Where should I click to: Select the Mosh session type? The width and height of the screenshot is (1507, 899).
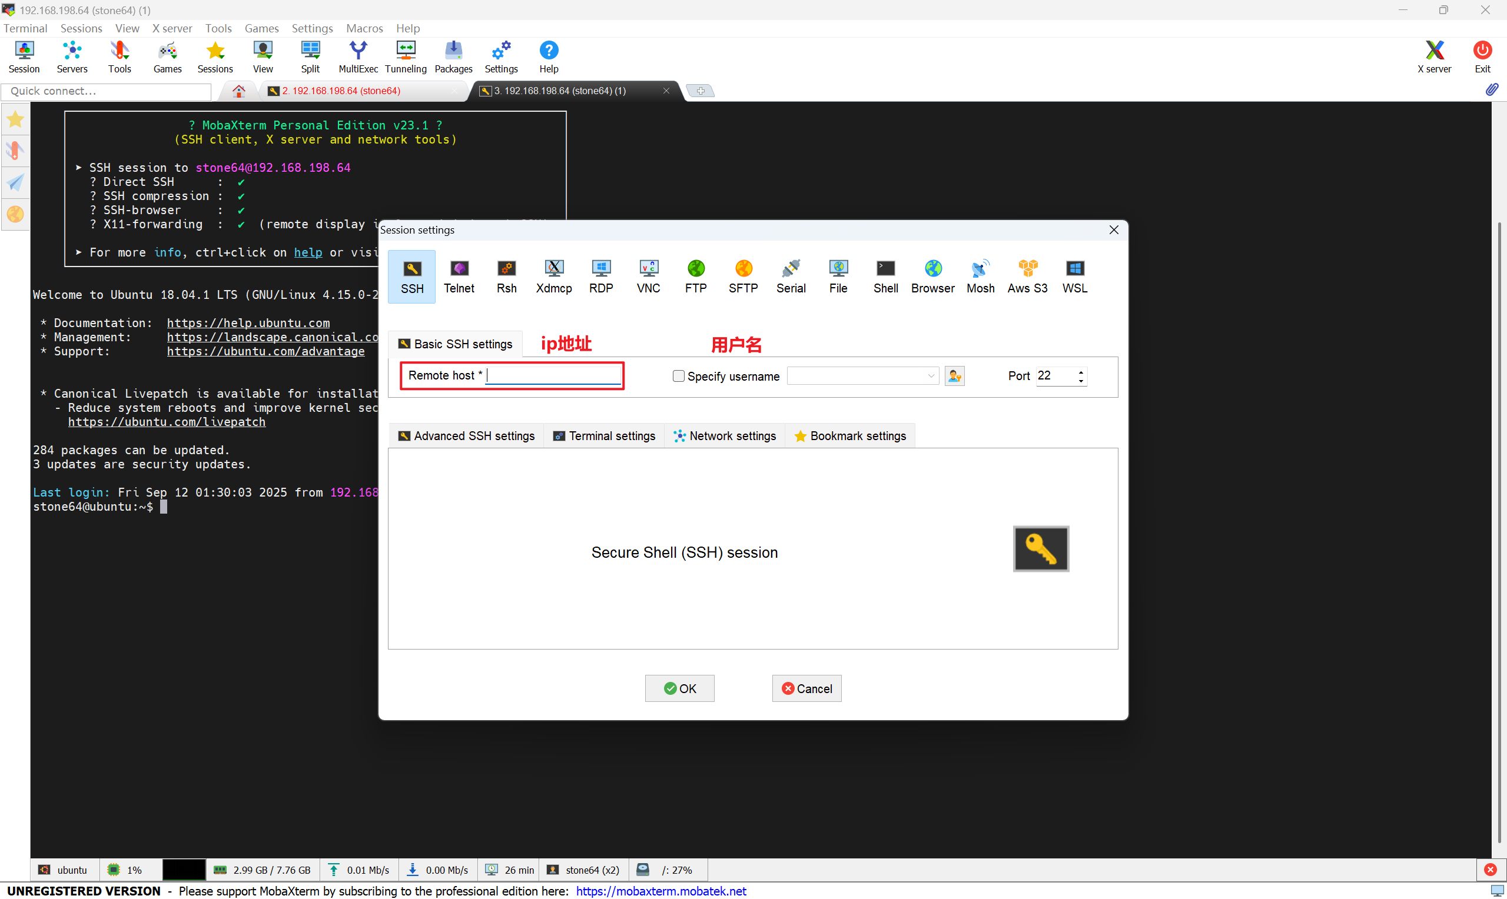[x=980, y=277]
